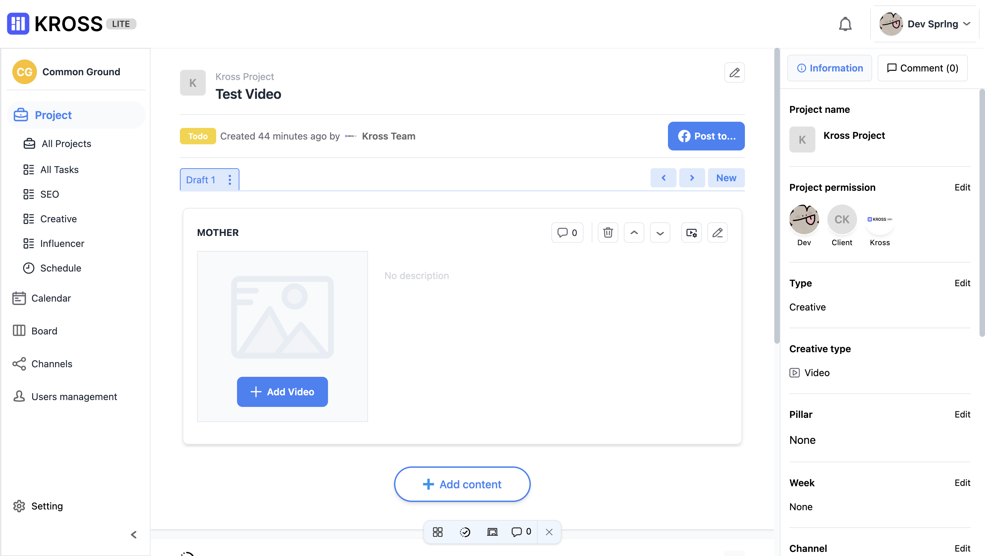Click the edit pencil icon on MOTHER
The width and height of the screenshot is (985, 556).
point(717,232)
